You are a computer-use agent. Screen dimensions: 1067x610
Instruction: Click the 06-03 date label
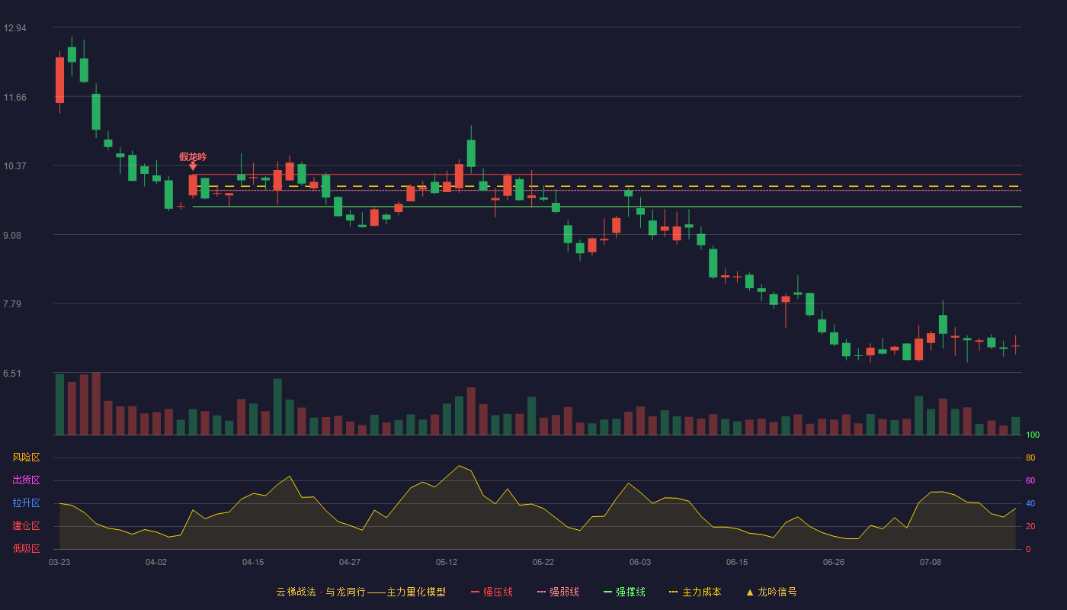tap(640, 562)
